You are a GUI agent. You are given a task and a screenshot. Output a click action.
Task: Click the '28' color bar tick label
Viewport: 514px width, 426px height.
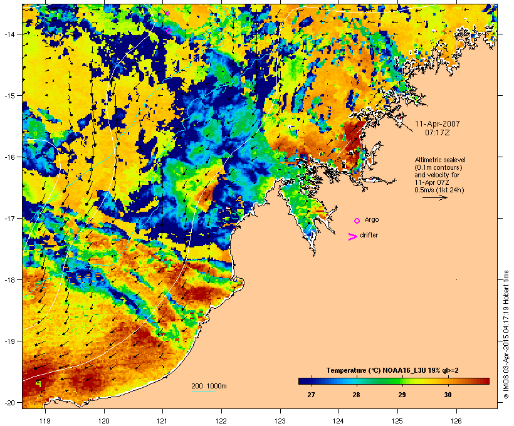click(356, 395)
